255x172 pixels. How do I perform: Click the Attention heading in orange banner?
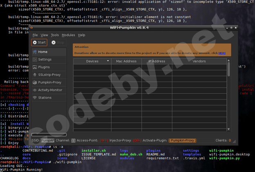tap(81, 47)
